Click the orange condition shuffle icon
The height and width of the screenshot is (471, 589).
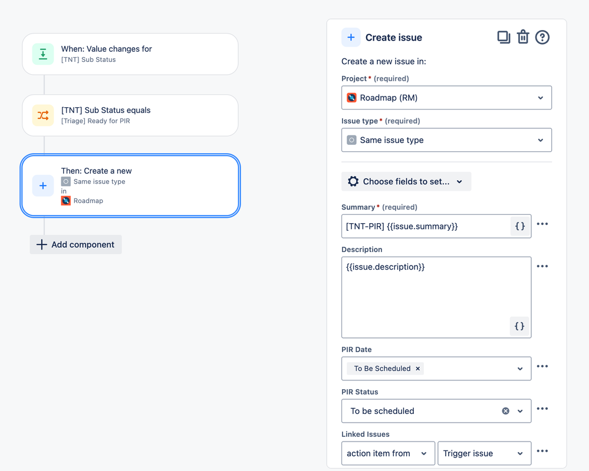pos(43,115)
